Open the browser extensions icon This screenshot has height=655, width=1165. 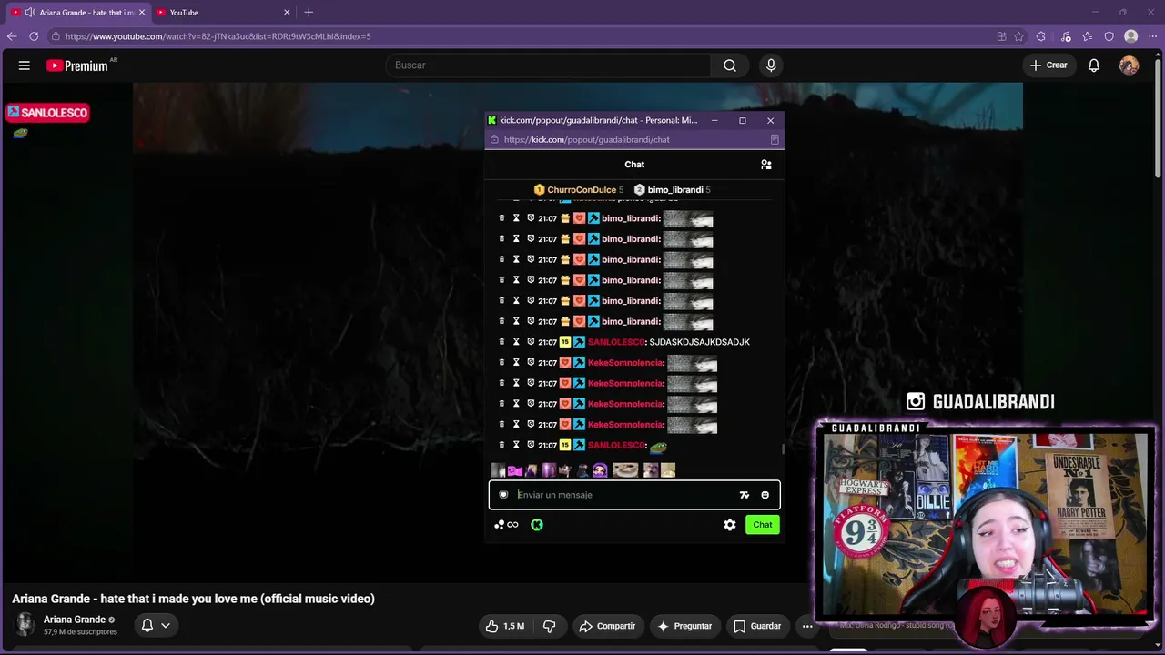click(1042, 36)
